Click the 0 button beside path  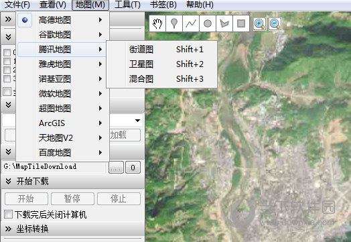(x=133, y=168)
